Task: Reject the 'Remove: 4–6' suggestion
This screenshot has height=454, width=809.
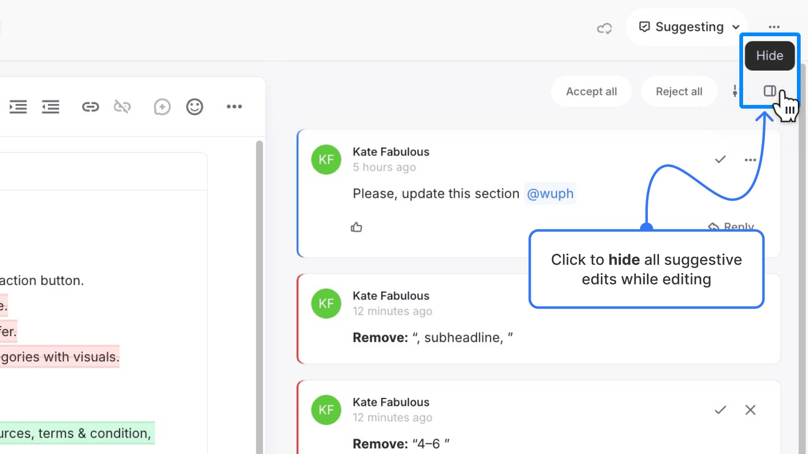Action: (x=750, y=410)
